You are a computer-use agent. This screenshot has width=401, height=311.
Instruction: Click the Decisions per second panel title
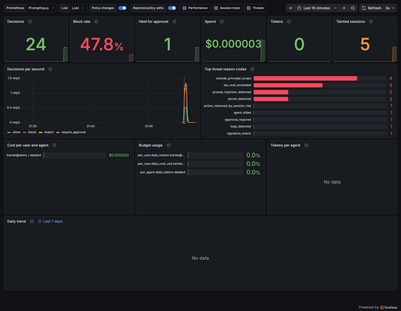[26, 69]
